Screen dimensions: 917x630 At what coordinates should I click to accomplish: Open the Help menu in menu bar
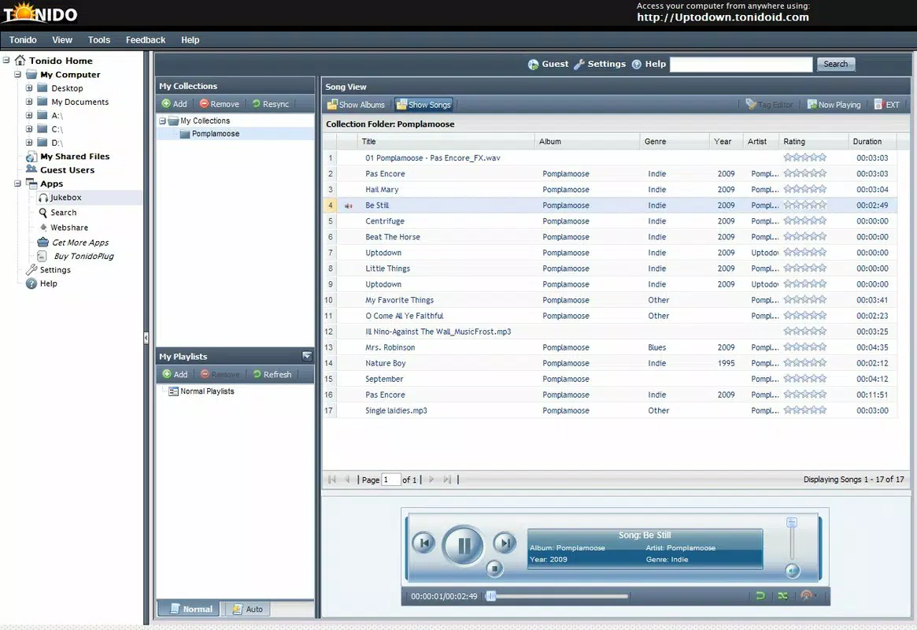pyautogui.click(x=190, y=40)
